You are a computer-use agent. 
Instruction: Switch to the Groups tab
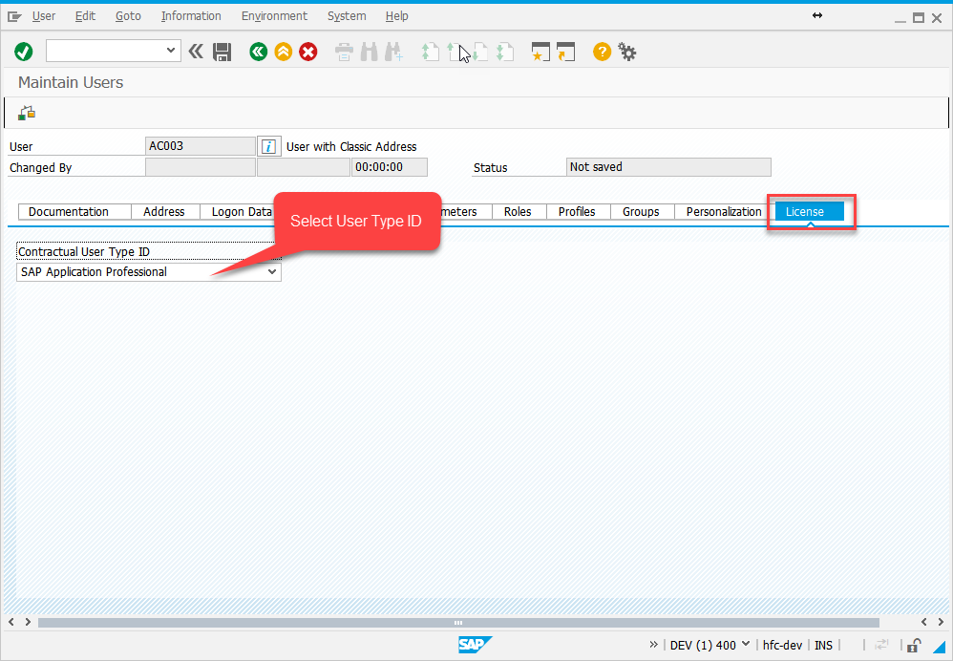[641, 212]
